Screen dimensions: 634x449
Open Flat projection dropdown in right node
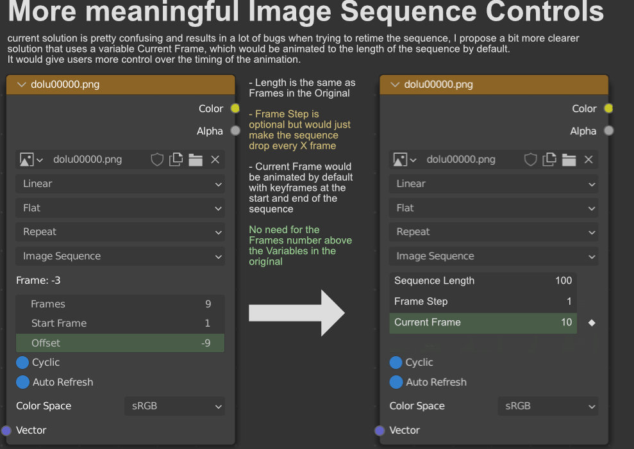[494, 208]
